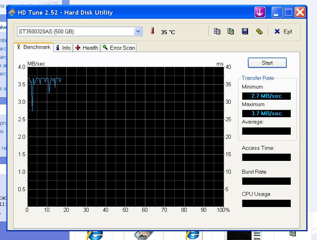Click the copy text to clipboard icon
Image resolution: width=317 pixels, height=240 pixels.
pyautogui.click(x=217, y=31)
